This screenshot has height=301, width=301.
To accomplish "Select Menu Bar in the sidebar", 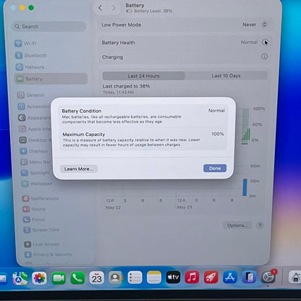I will coord(35,162).
